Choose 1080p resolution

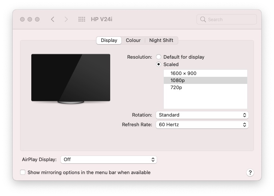pos(205,80)
